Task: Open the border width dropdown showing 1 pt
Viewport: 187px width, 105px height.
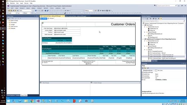Action: point(23,13)
